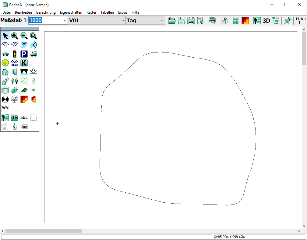Screen dimensions: 307x240
Task: Expand the V01 variant dropdown
Action: 122,21
